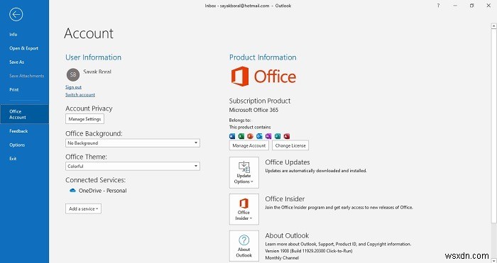Click the Manage Account button
The image size is (497, 263).
click(248, 145)
